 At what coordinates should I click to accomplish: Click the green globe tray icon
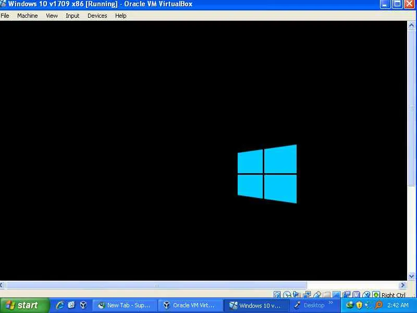[x=350, y=305]
